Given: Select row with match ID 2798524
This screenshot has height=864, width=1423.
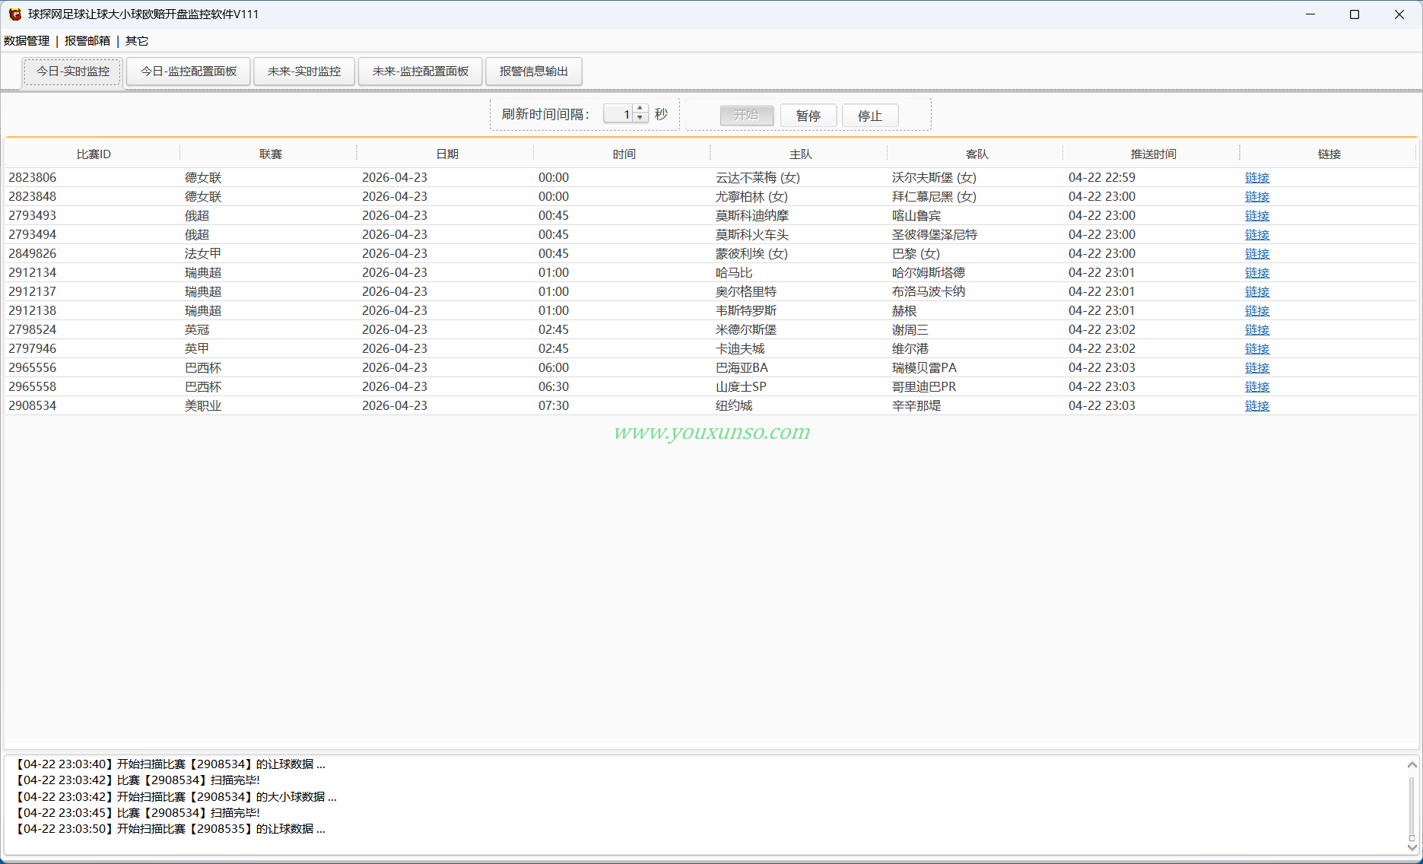Looking at the screenshot, I should [711, 329].
